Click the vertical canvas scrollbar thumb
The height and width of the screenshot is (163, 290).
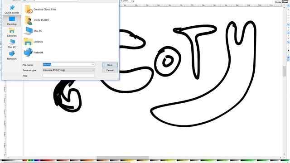click(x=284, y=71)
